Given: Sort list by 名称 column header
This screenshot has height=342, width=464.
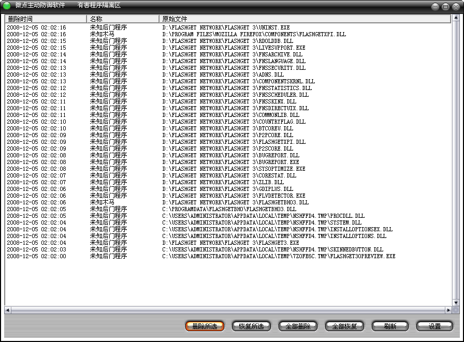Looking at the screenshot, I should coord(123,19).
